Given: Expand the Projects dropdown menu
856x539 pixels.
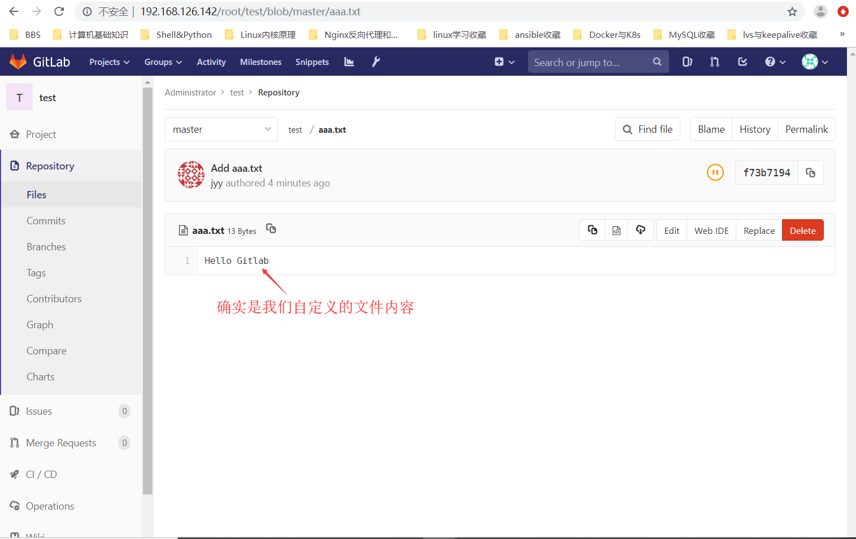Looking at the screenshot, I should (108, 62).
